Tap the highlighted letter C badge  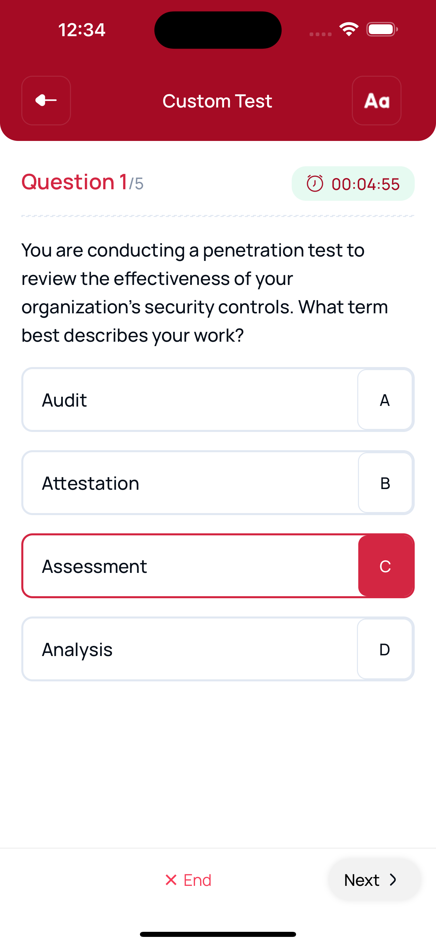click(x=385, y=566)
